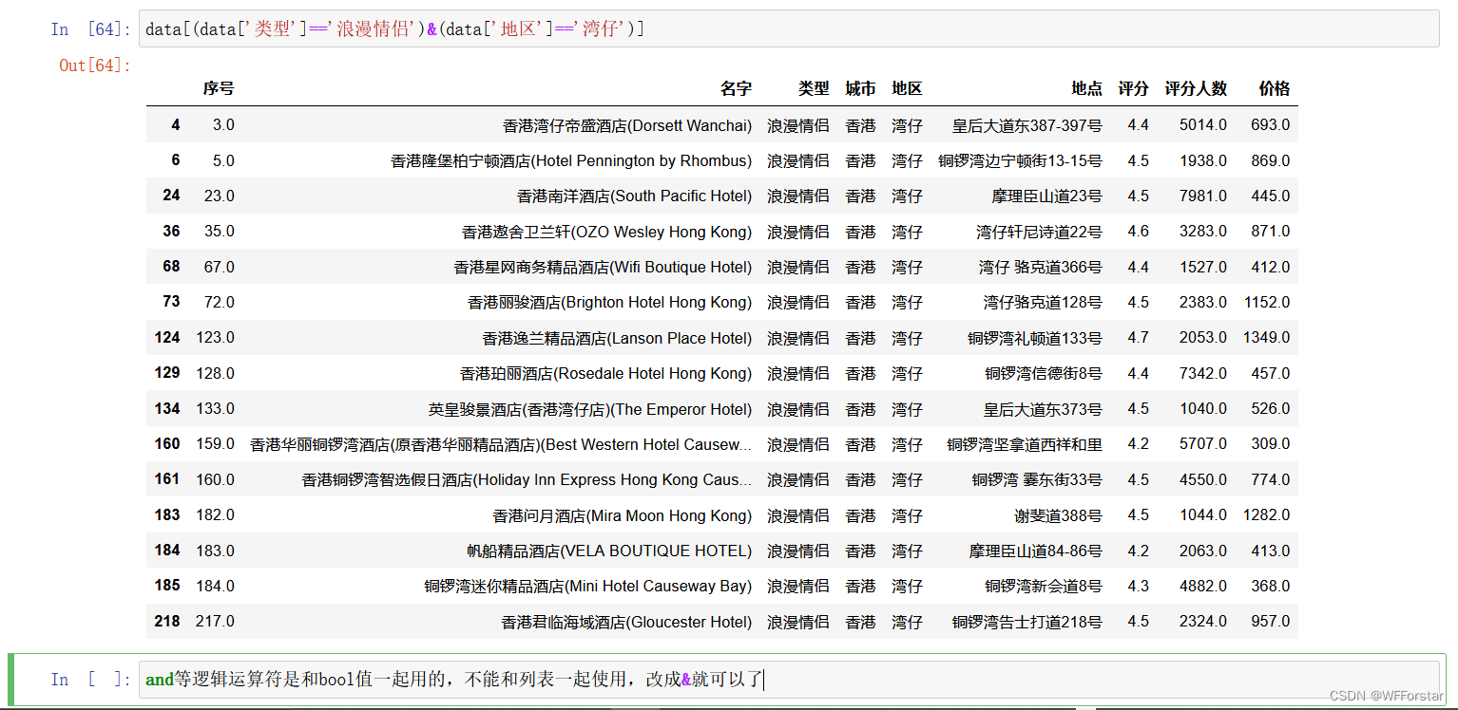
Task: Click the empty cell with and等逻辑运算符 text
Action: click(x=789, y=680)
